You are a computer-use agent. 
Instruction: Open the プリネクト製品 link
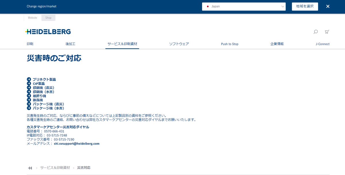(44, 80)
